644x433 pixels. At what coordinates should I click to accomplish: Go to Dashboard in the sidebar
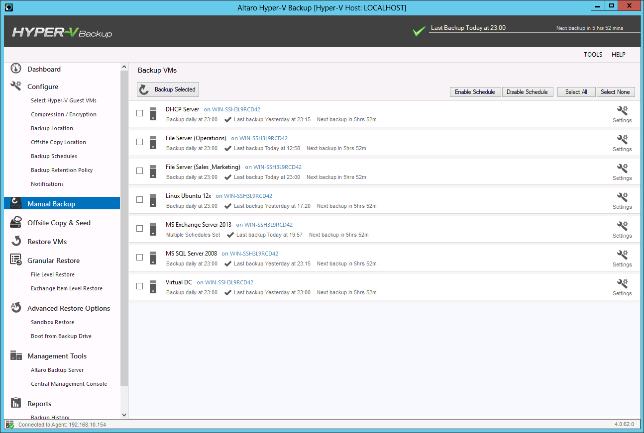pos(44,69)
